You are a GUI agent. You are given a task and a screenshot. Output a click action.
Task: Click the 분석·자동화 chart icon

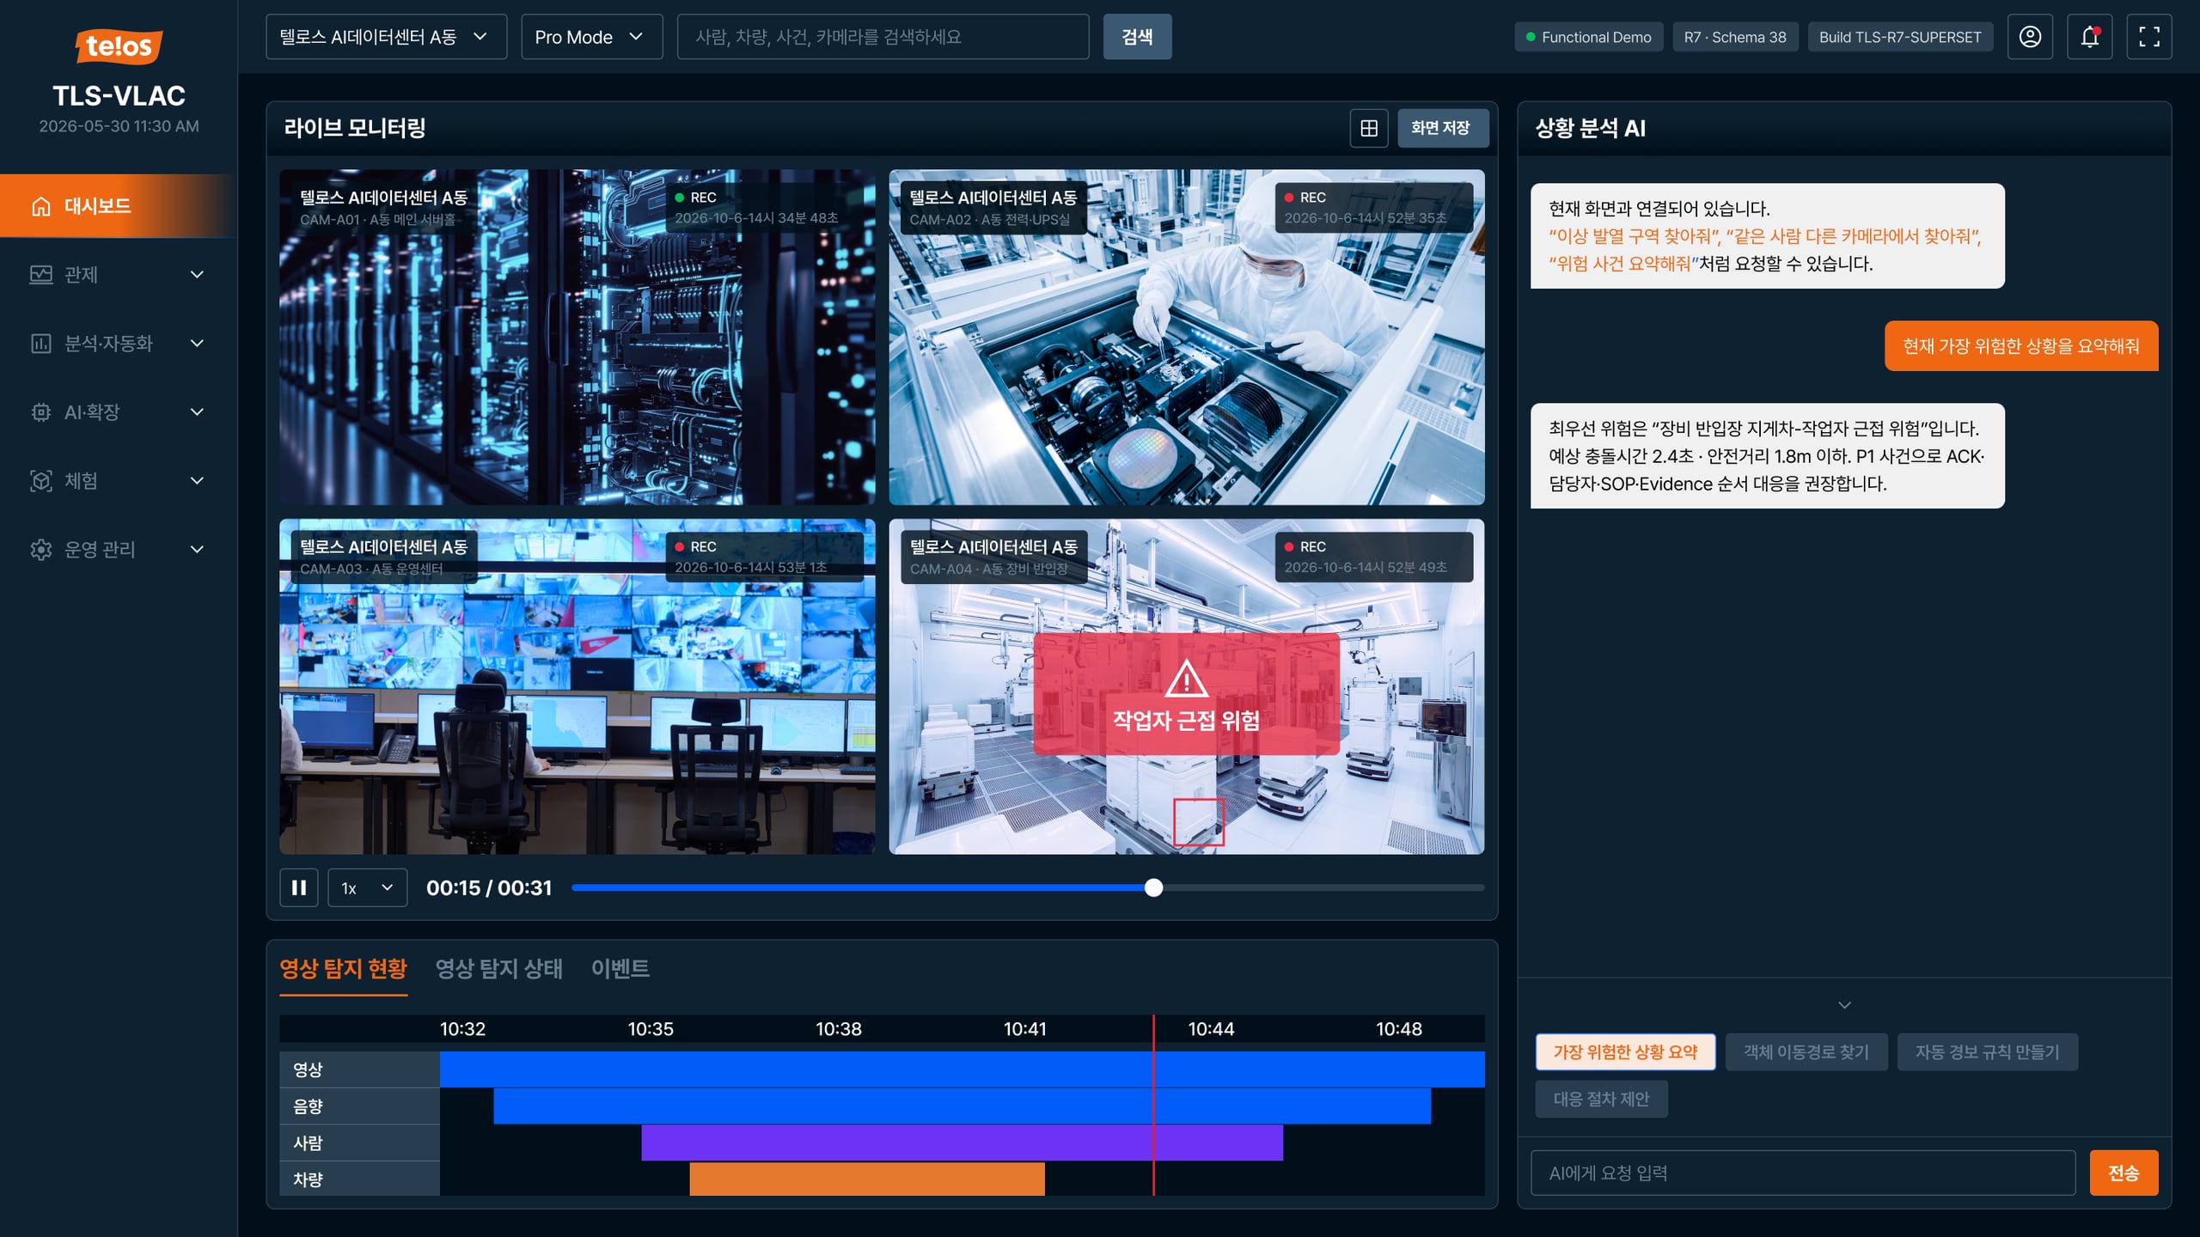tap(41, 344)
